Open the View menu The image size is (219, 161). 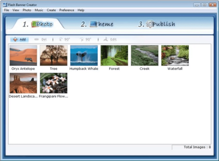click(16, 10)
